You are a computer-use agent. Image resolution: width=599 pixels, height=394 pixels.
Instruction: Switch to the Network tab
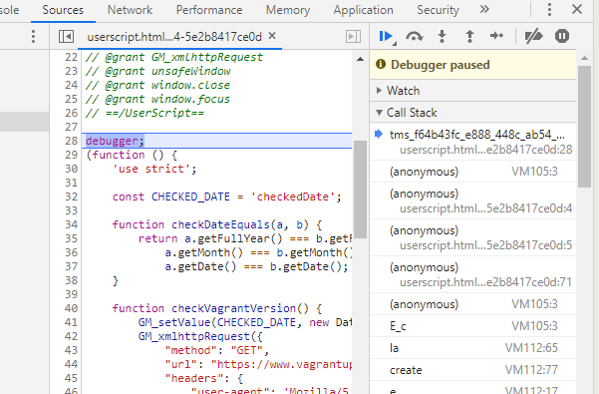(130, 10)
